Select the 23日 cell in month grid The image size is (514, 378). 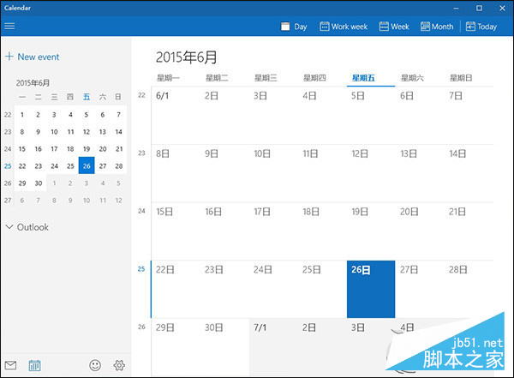point(224,290)
